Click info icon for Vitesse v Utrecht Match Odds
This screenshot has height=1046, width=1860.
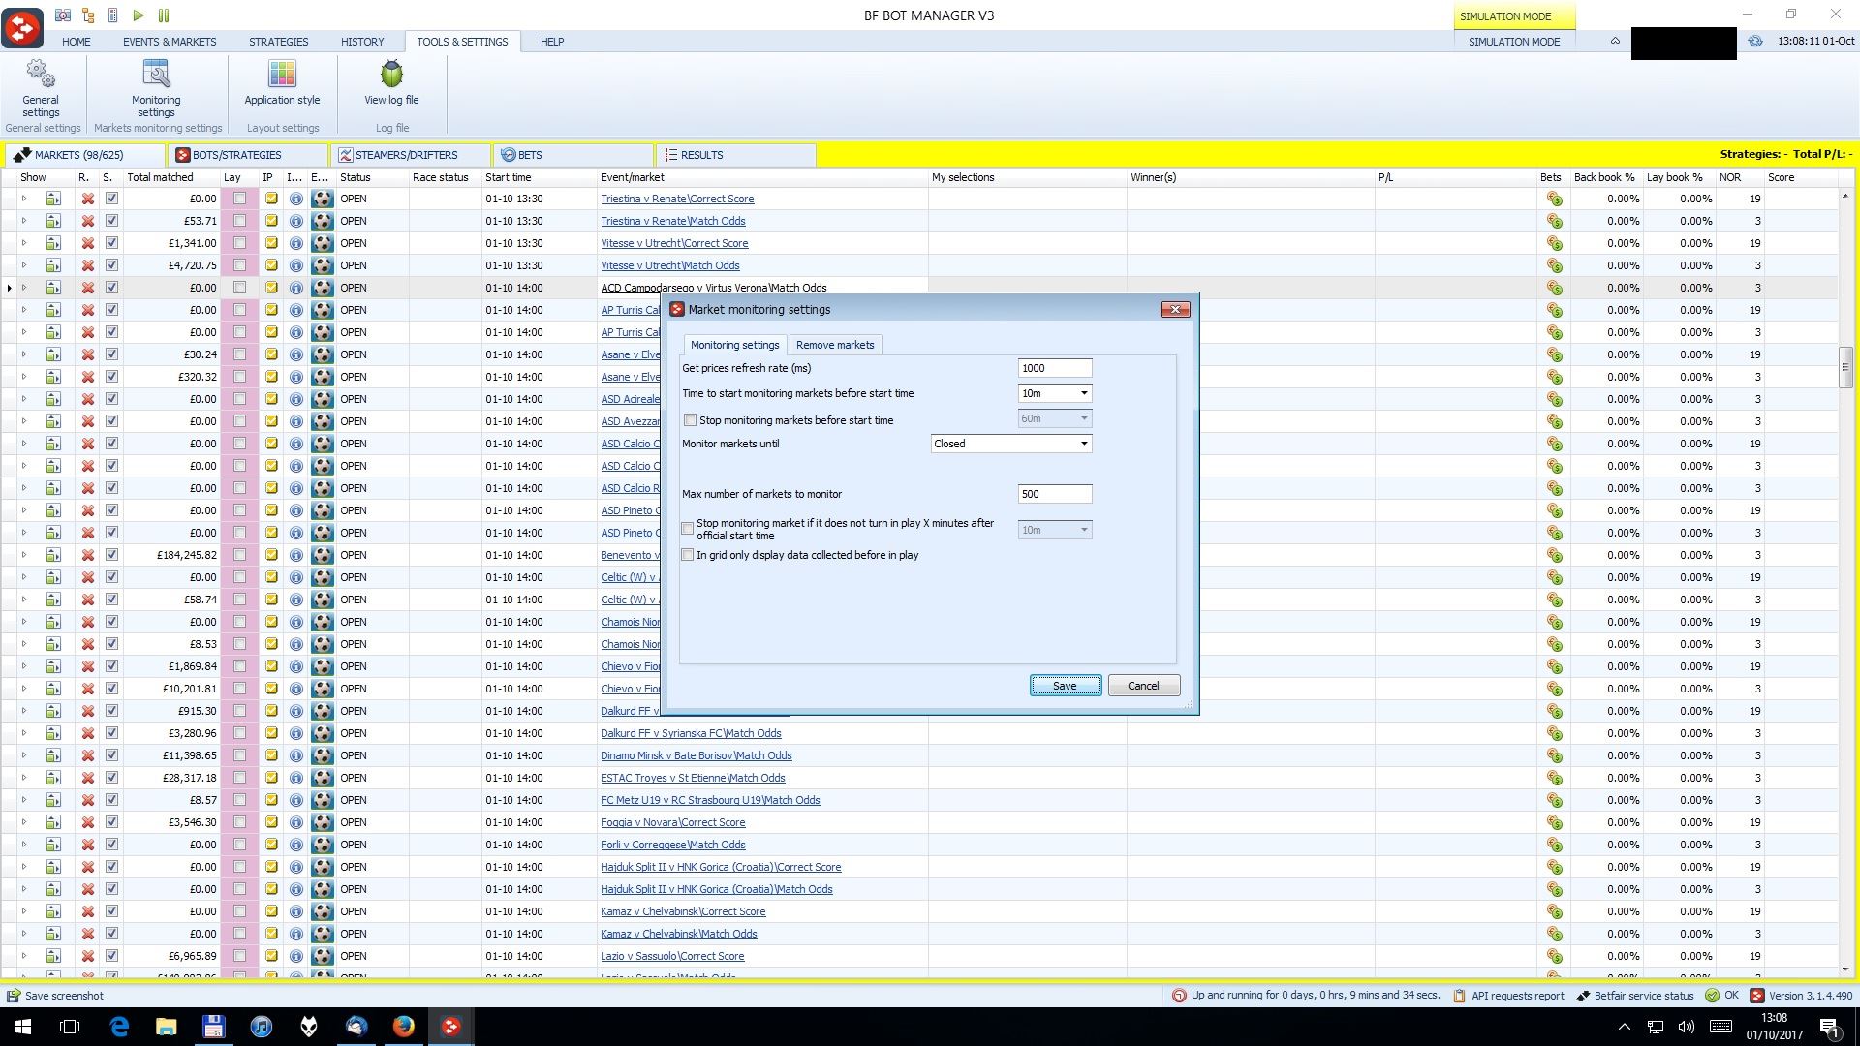point(296,265)
